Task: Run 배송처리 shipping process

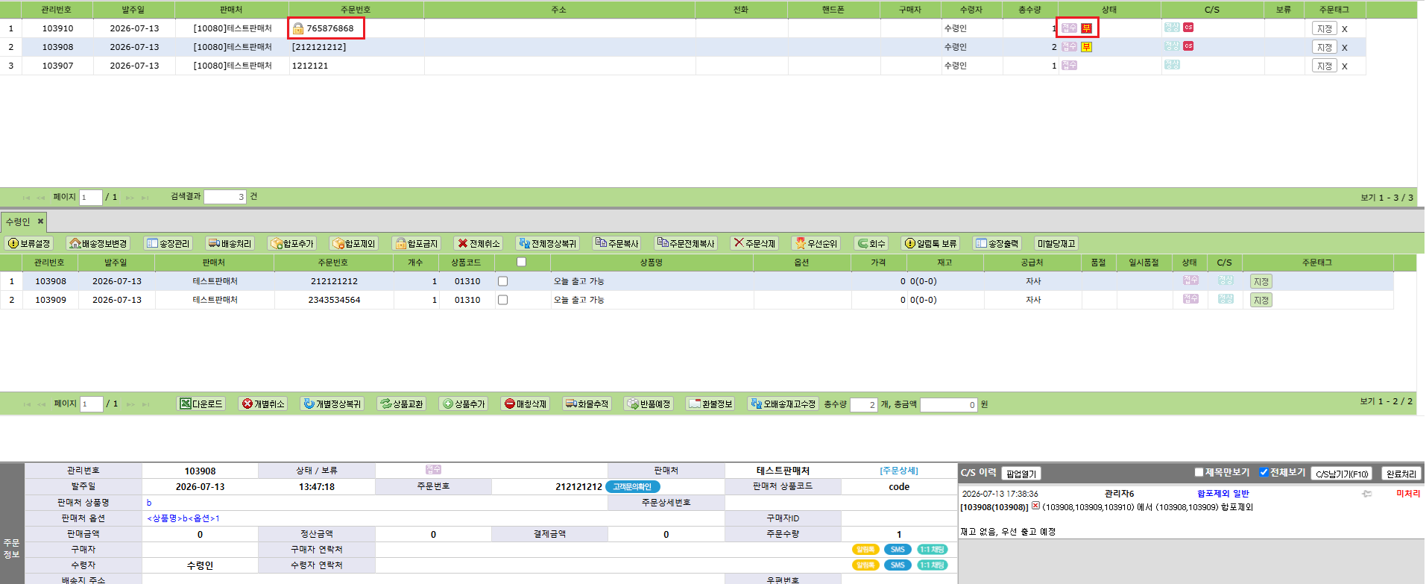Action: point(230,243)
